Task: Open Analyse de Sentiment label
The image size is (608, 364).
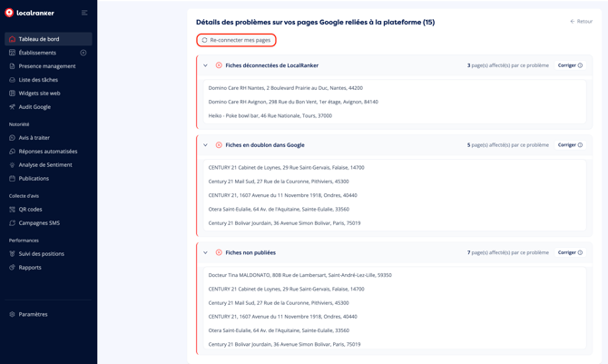Action: [45, 165]
